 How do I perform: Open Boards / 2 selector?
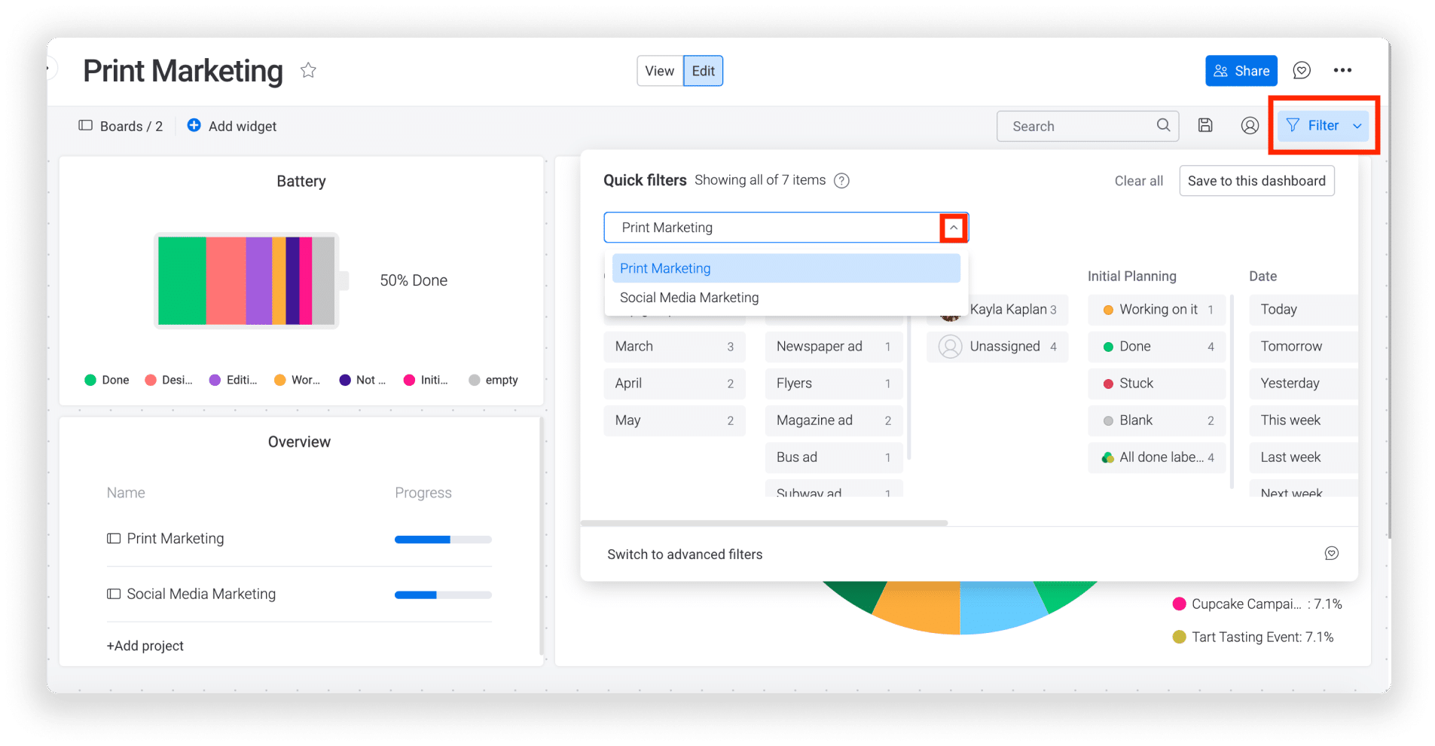click(121, 126)
